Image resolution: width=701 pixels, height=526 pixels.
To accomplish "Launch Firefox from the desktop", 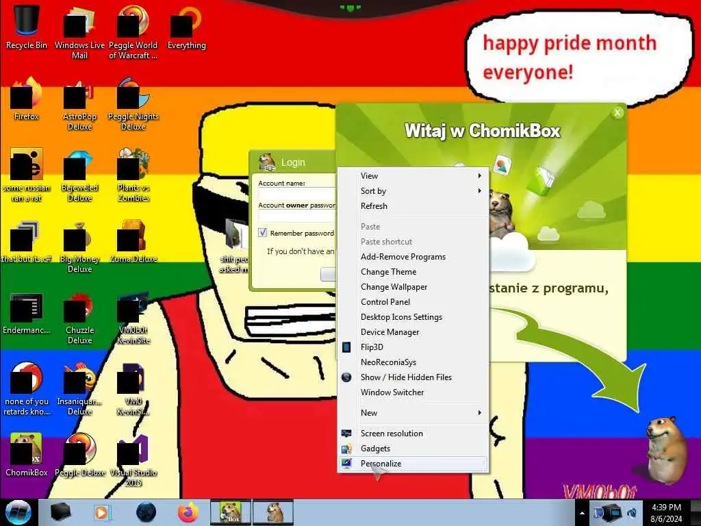I will click(x=27, y=99).
